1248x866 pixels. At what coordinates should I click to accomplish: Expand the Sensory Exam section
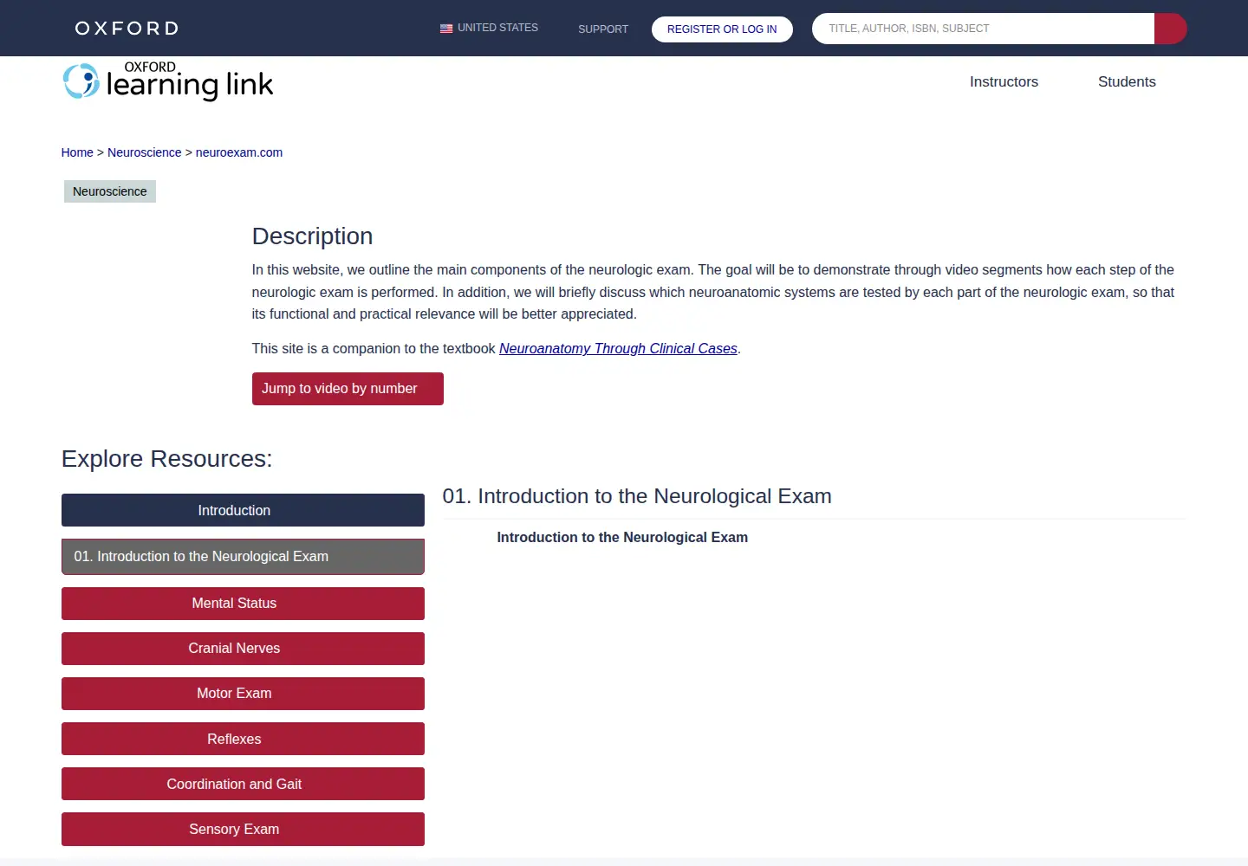point(243,829)
